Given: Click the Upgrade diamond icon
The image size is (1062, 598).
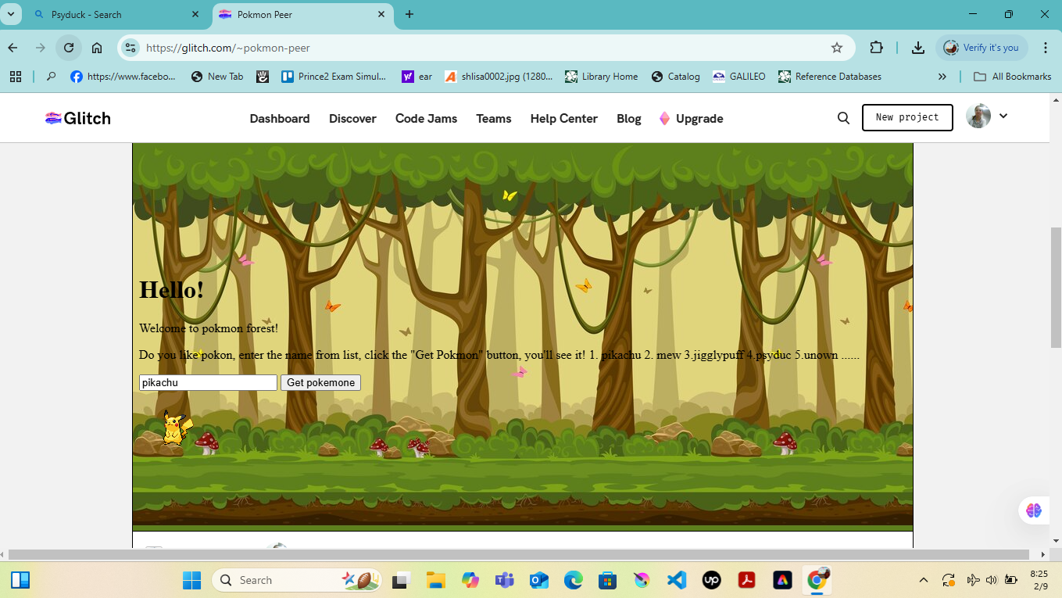Looking at the screenshot, I should pos(664,118).
